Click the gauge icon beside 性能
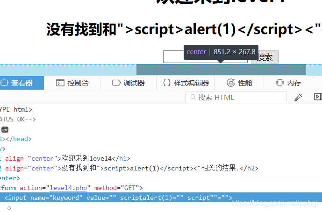The height and width of the screenshot is (212, 322). click(231, 83)
